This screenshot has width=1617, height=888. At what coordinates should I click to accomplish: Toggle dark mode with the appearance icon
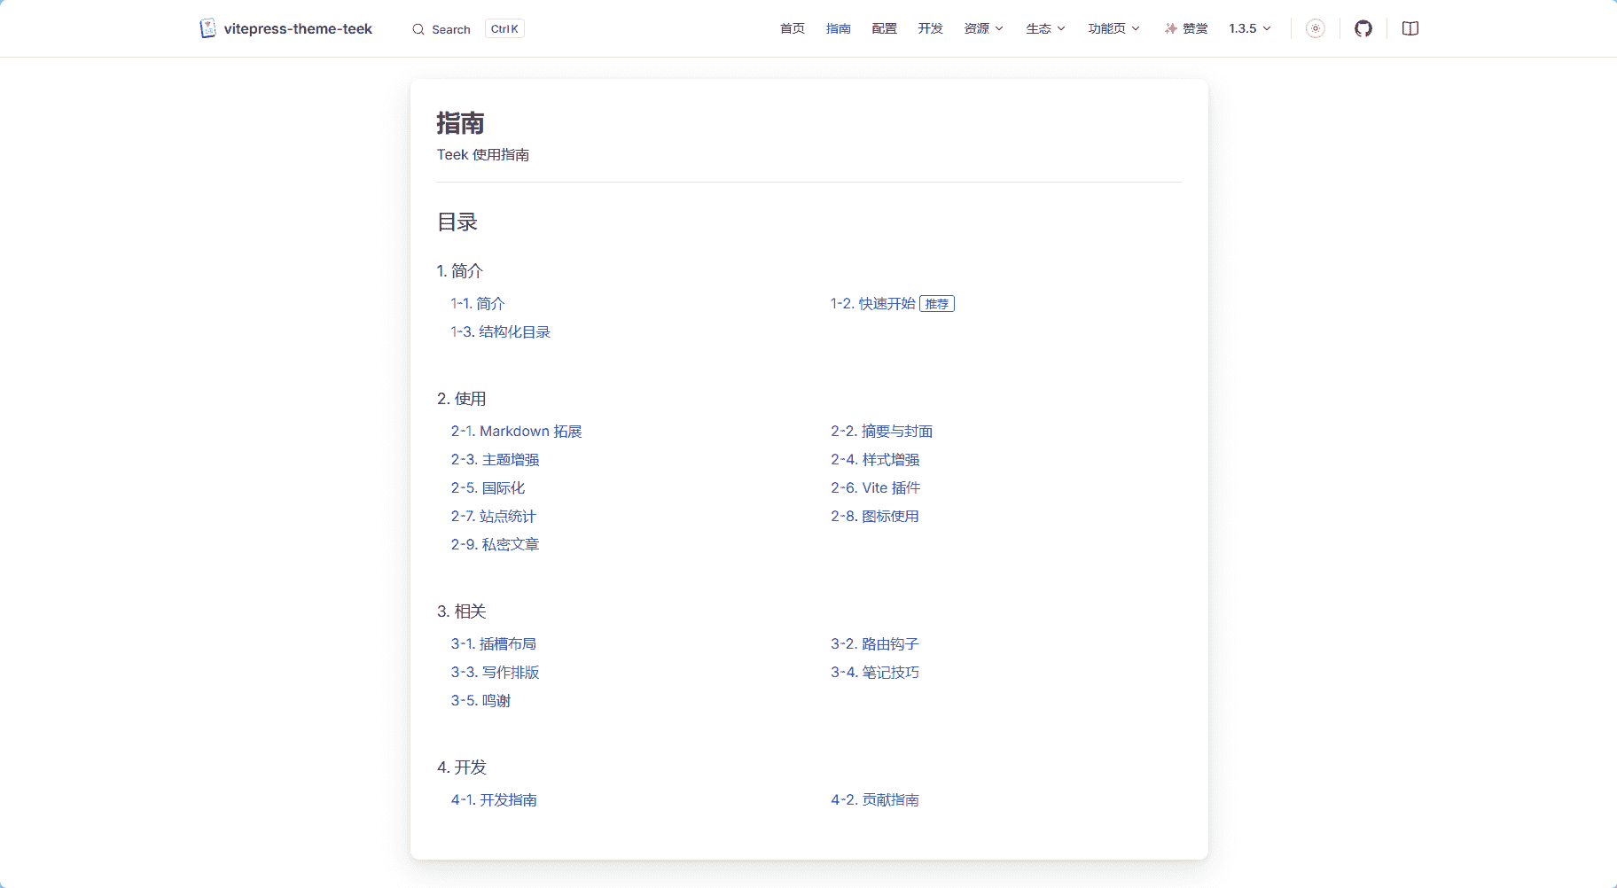click(1316, 27)
